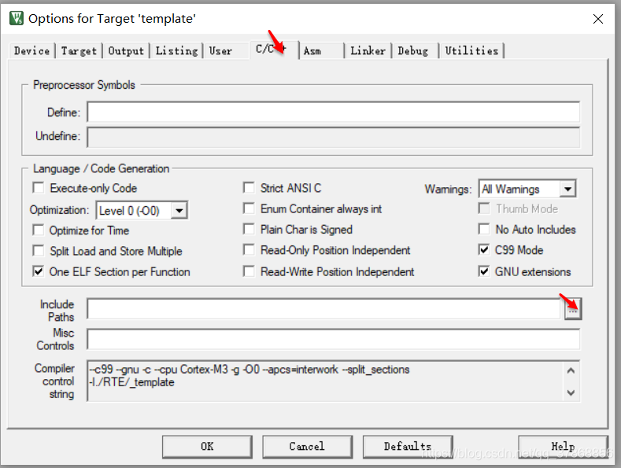
Task: Click the Define input field
Action: pos(334,112)
